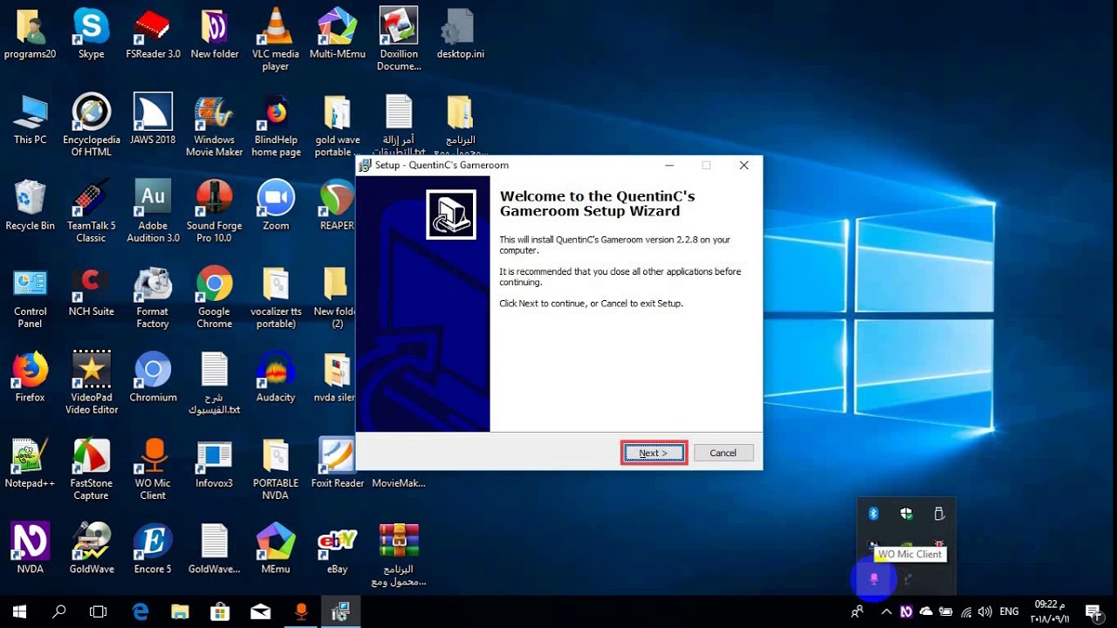Open taskbar Search

59,612
